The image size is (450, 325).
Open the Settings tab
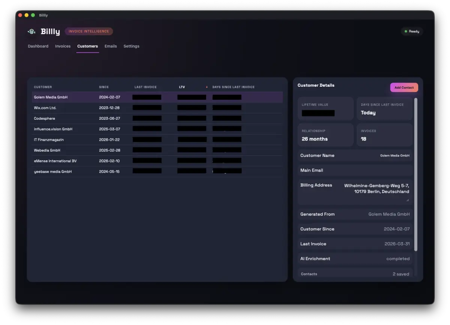(131, 46)
